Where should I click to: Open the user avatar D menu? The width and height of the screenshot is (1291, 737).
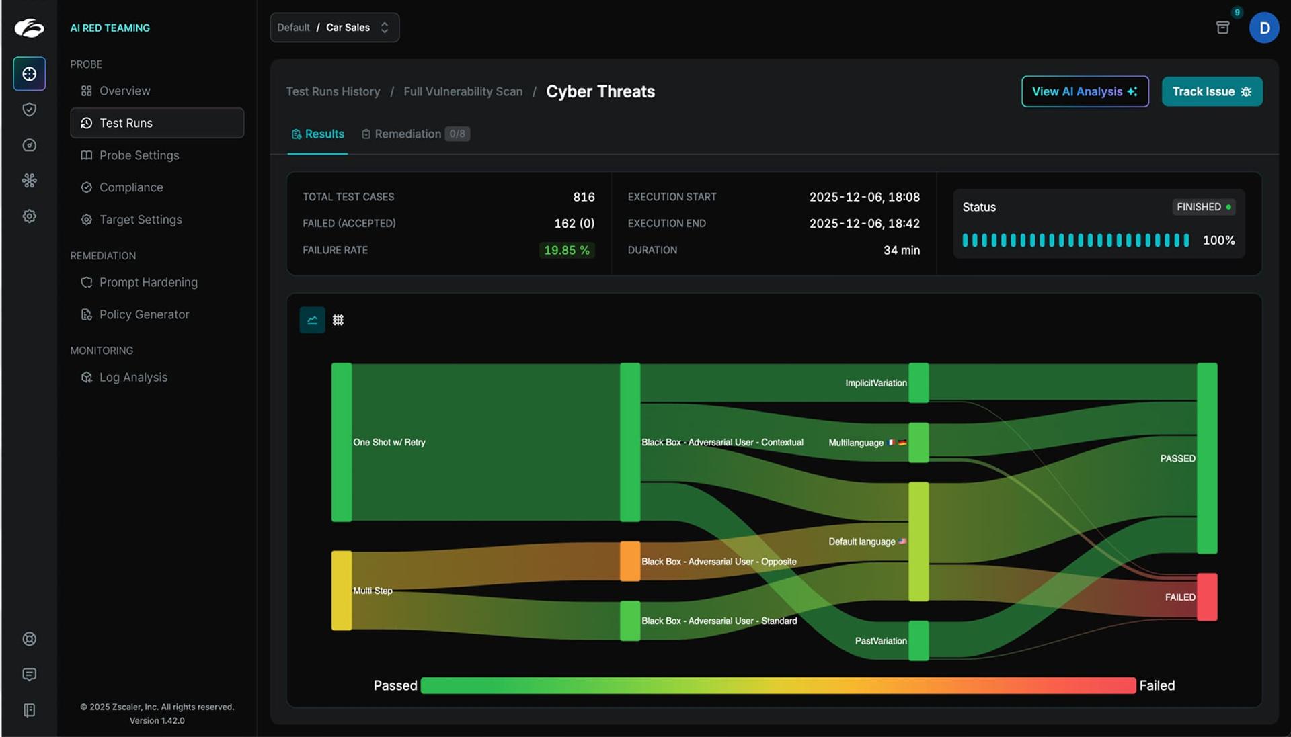click(1263, 28)
